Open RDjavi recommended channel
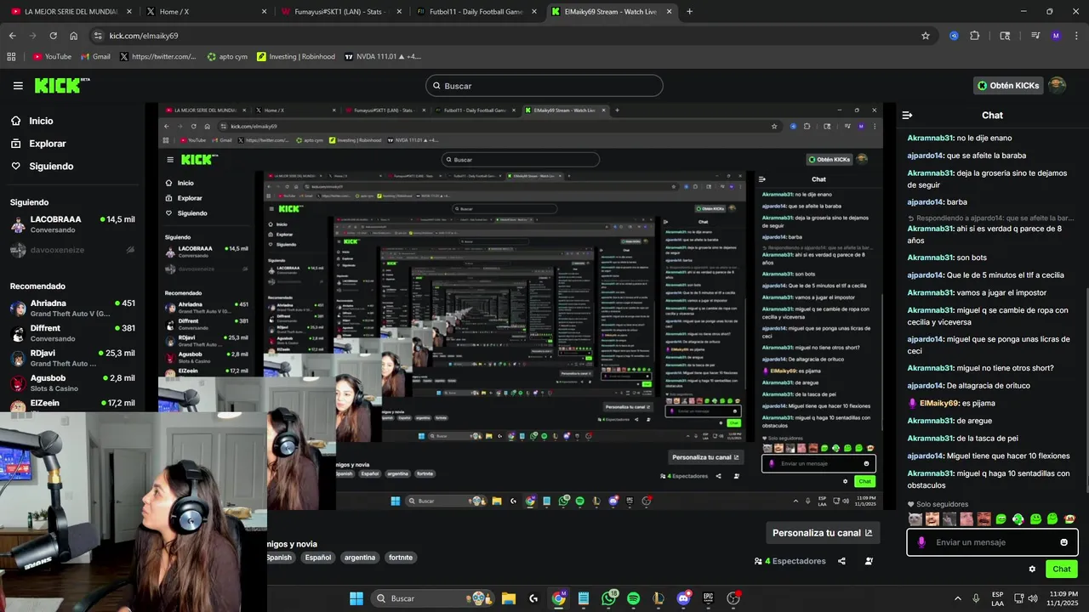Screen dimensions: 1089x612 (x=72, y=358)
